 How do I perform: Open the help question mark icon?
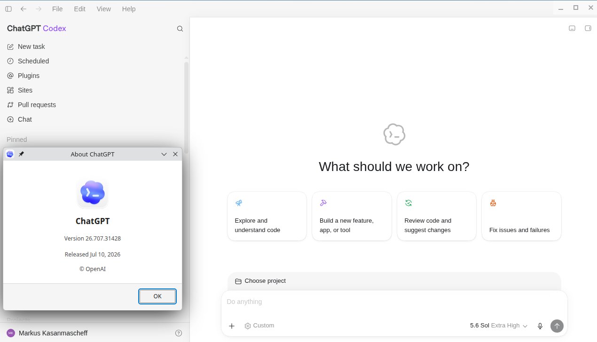(x=179, y=333)
